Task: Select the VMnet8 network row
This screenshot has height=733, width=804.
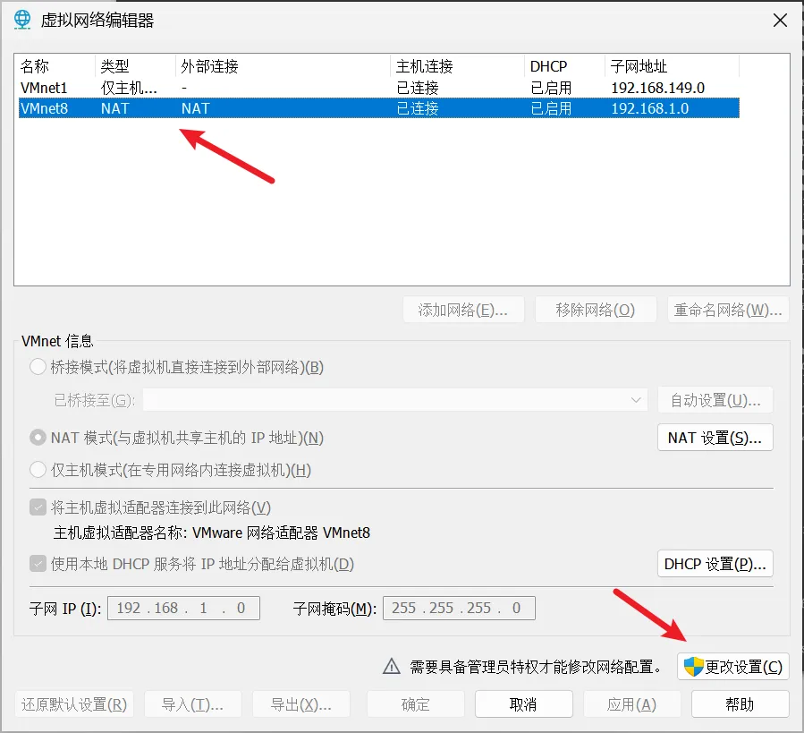Action: coord(379,108)
